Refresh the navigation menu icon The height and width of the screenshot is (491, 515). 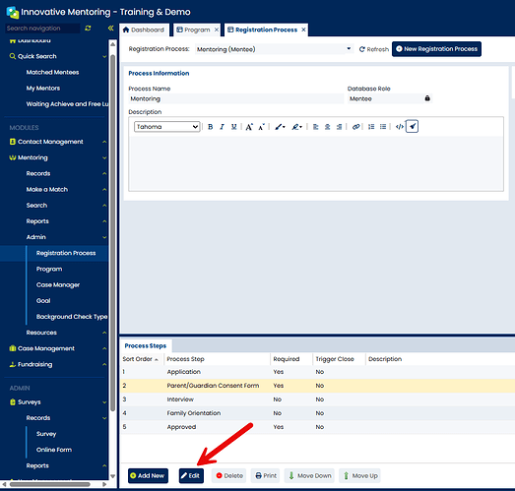coord(88,29)
